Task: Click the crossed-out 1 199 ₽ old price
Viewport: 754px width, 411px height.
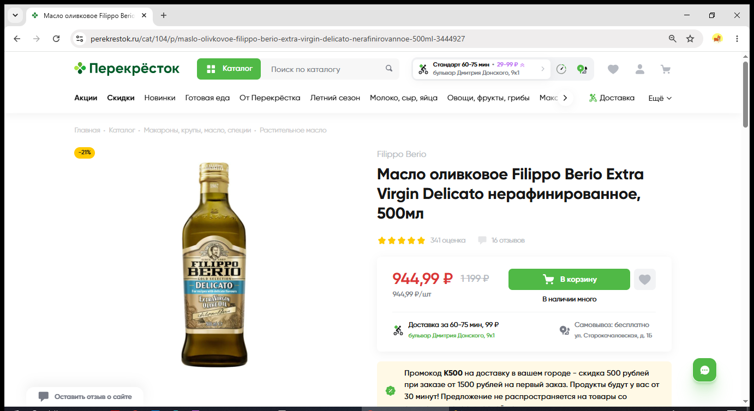Action: coord(475,279)
